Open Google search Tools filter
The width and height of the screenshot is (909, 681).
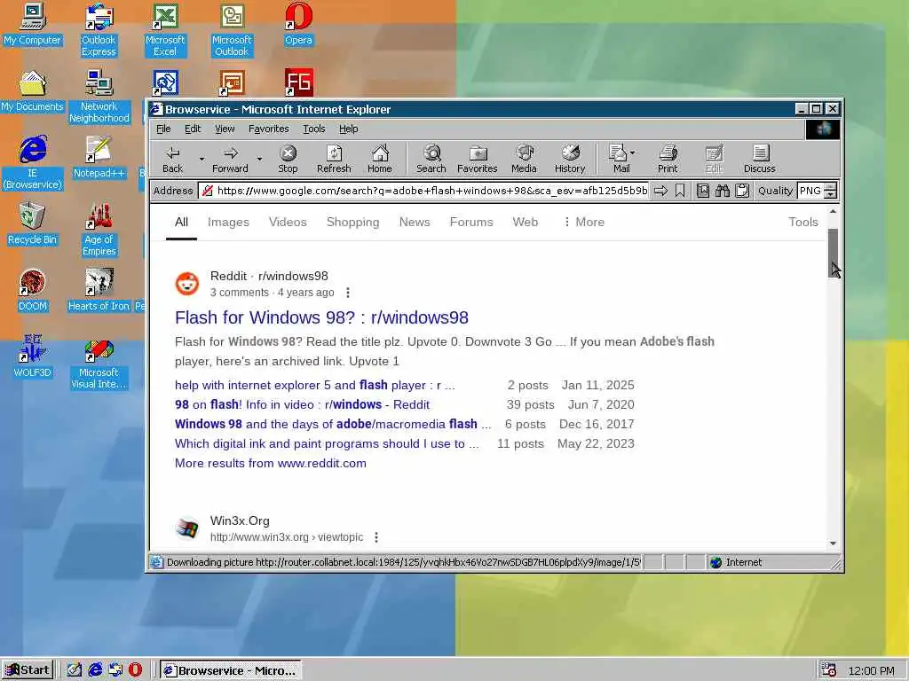(x=802, y=222)
